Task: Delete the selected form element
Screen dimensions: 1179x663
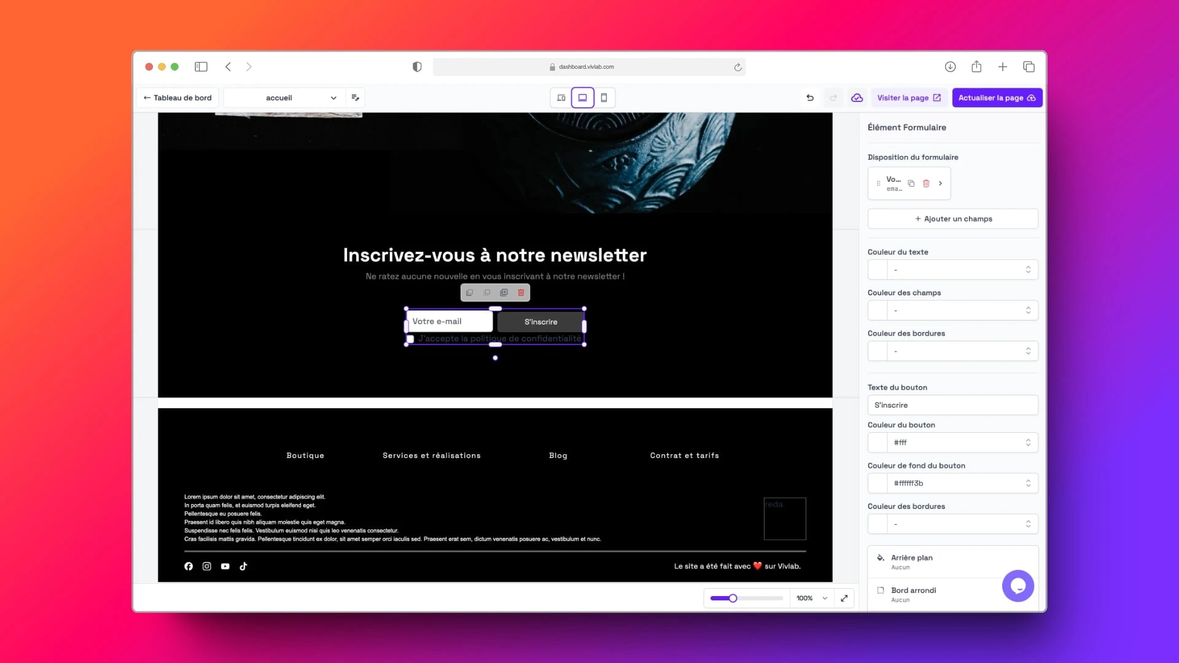Action: [x=521, y=293]
